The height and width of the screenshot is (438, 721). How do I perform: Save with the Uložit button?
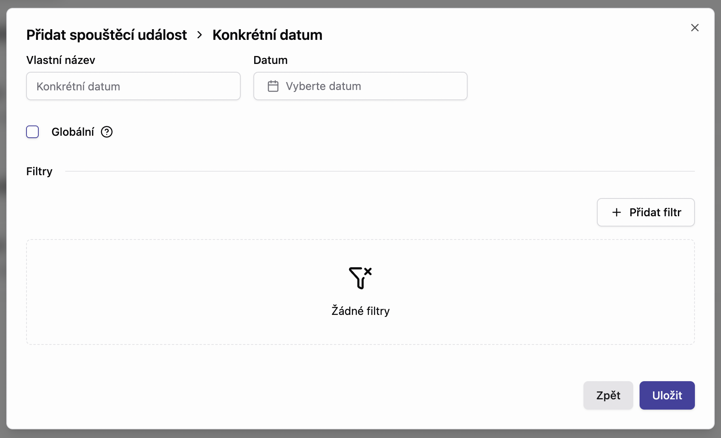point(667,395)
